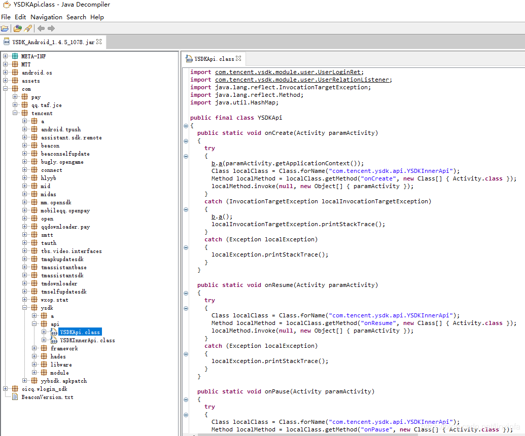Navigate forward with the right arrow icon

pos(50,28)
